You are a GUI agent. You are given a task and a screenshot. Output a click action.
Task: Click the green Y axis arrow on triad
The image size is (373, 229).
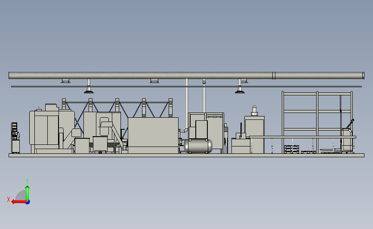tap(28, 194)
